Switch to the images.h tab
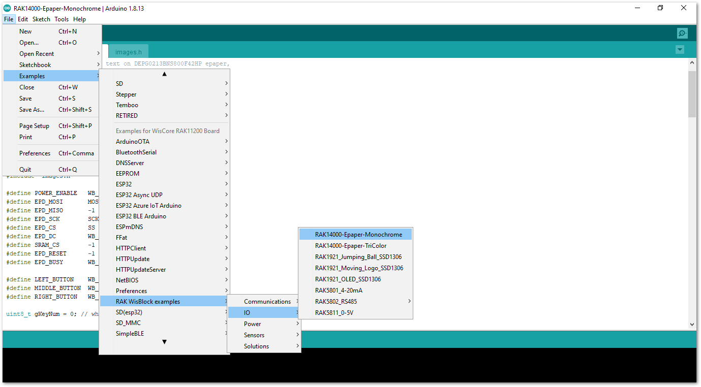This screenshot has width=701, height=387. [128, 52]
